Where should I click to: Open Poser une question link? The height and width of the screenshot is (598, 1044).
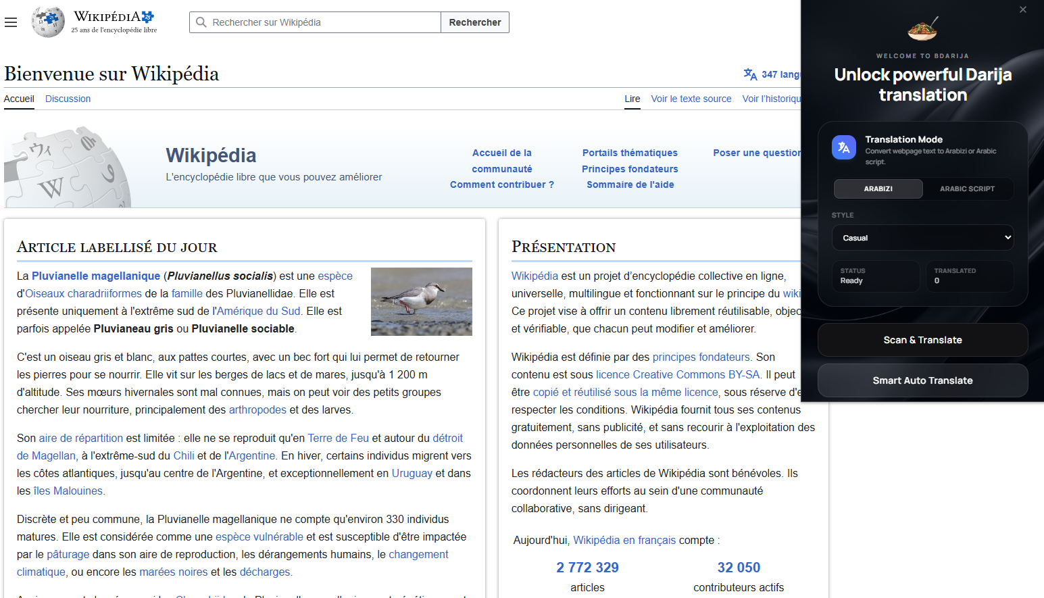tap(757, 153)
